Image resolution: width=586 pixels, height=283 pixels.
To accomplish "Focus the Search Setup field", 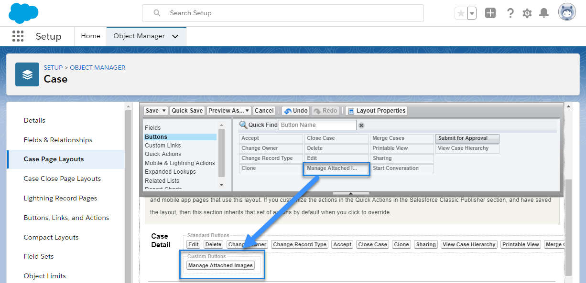I will (283, 13).
